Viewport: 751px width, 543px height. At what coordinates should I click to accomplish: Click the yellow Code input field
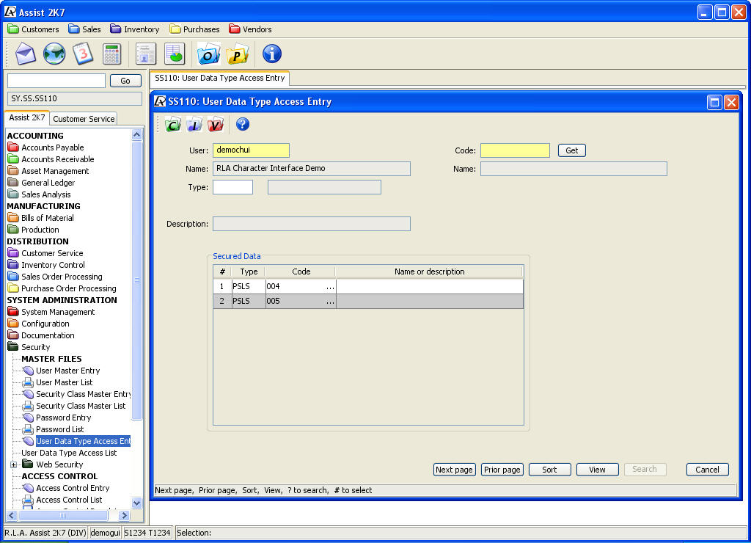515,150
